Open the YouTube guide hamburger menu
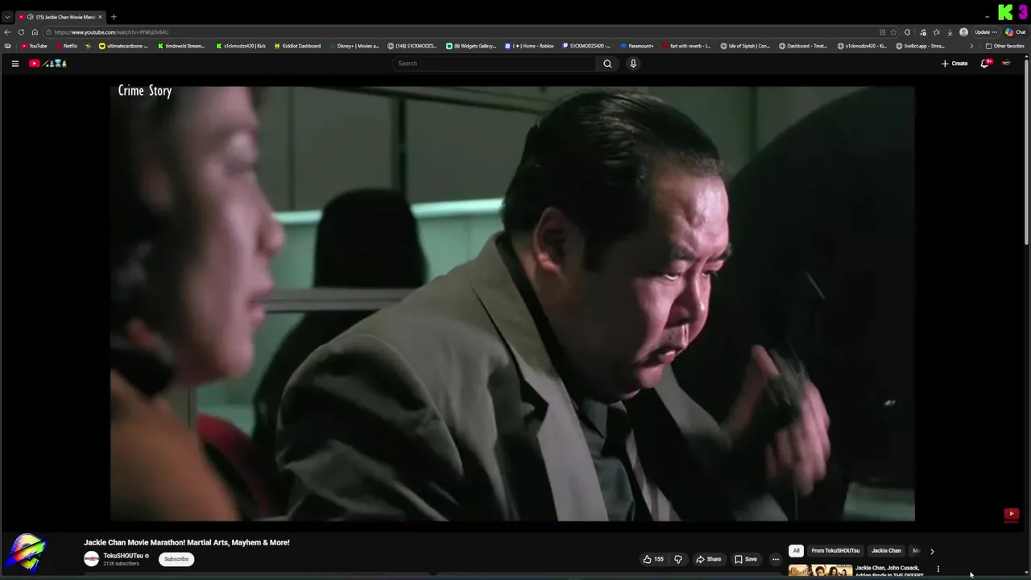 point(14,64)
